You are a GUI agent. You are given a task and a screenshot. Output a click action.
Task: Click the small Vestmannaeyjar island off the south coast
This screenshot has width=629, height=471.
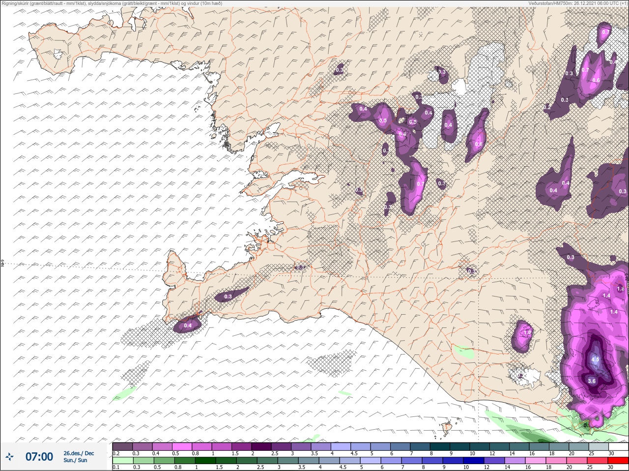coord(447,428)
